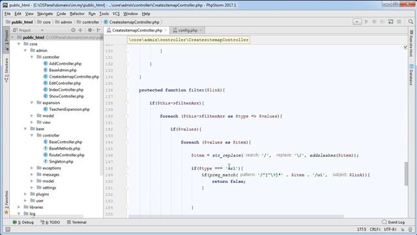Expand the messages folder

(x=32, y=174)
